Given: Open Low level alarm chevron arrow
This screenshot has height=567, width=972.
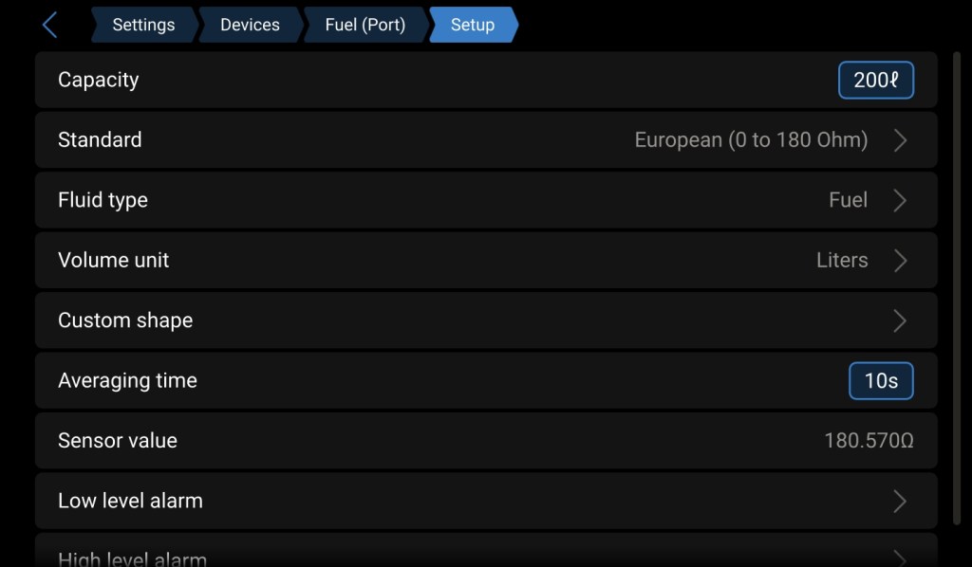Looking at the screenshot, I should 900,501.
